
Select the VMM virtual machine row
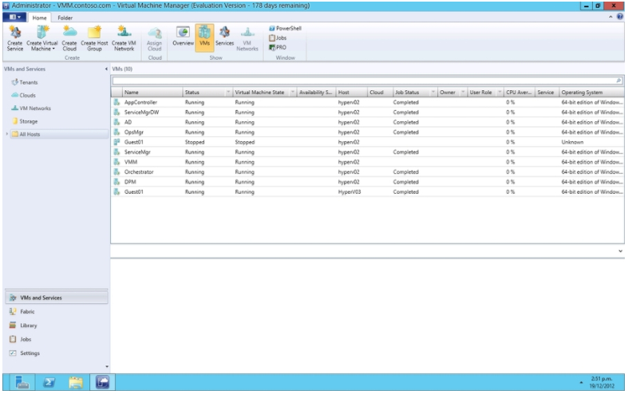(x=367, y=162)
